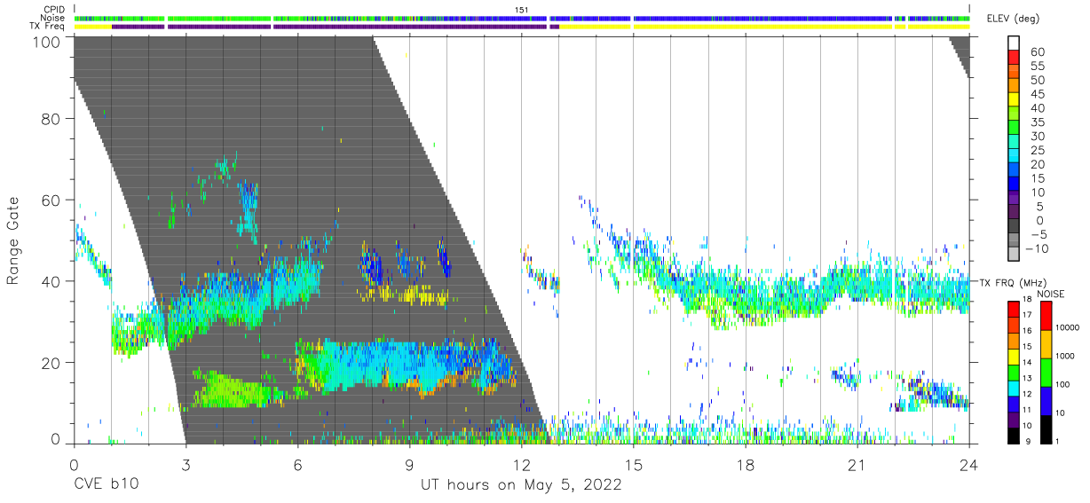Click the "9" tick on UT hours axis

(409, 465)
